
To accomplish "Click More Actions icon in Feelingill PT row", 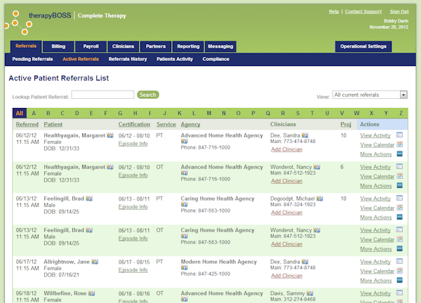I will (x=399, y=217).
